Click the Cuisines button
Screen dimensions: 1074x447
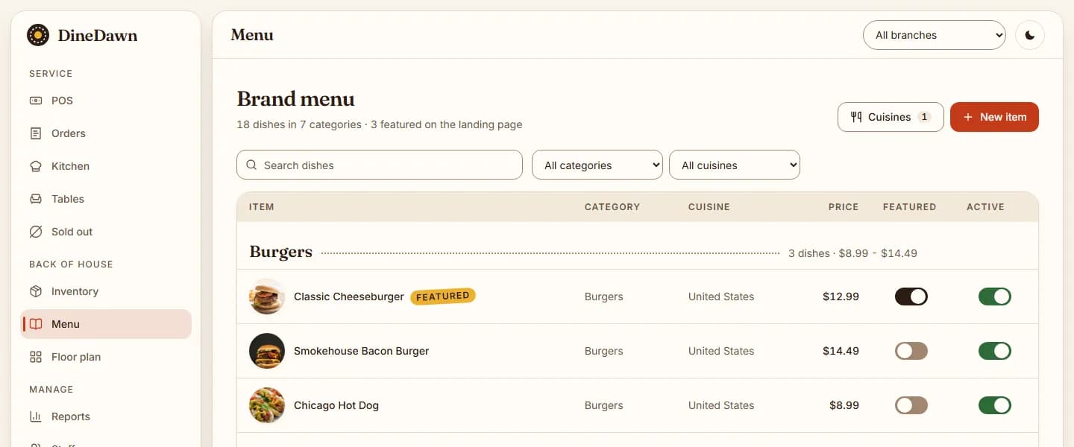(x=891, y=117)
